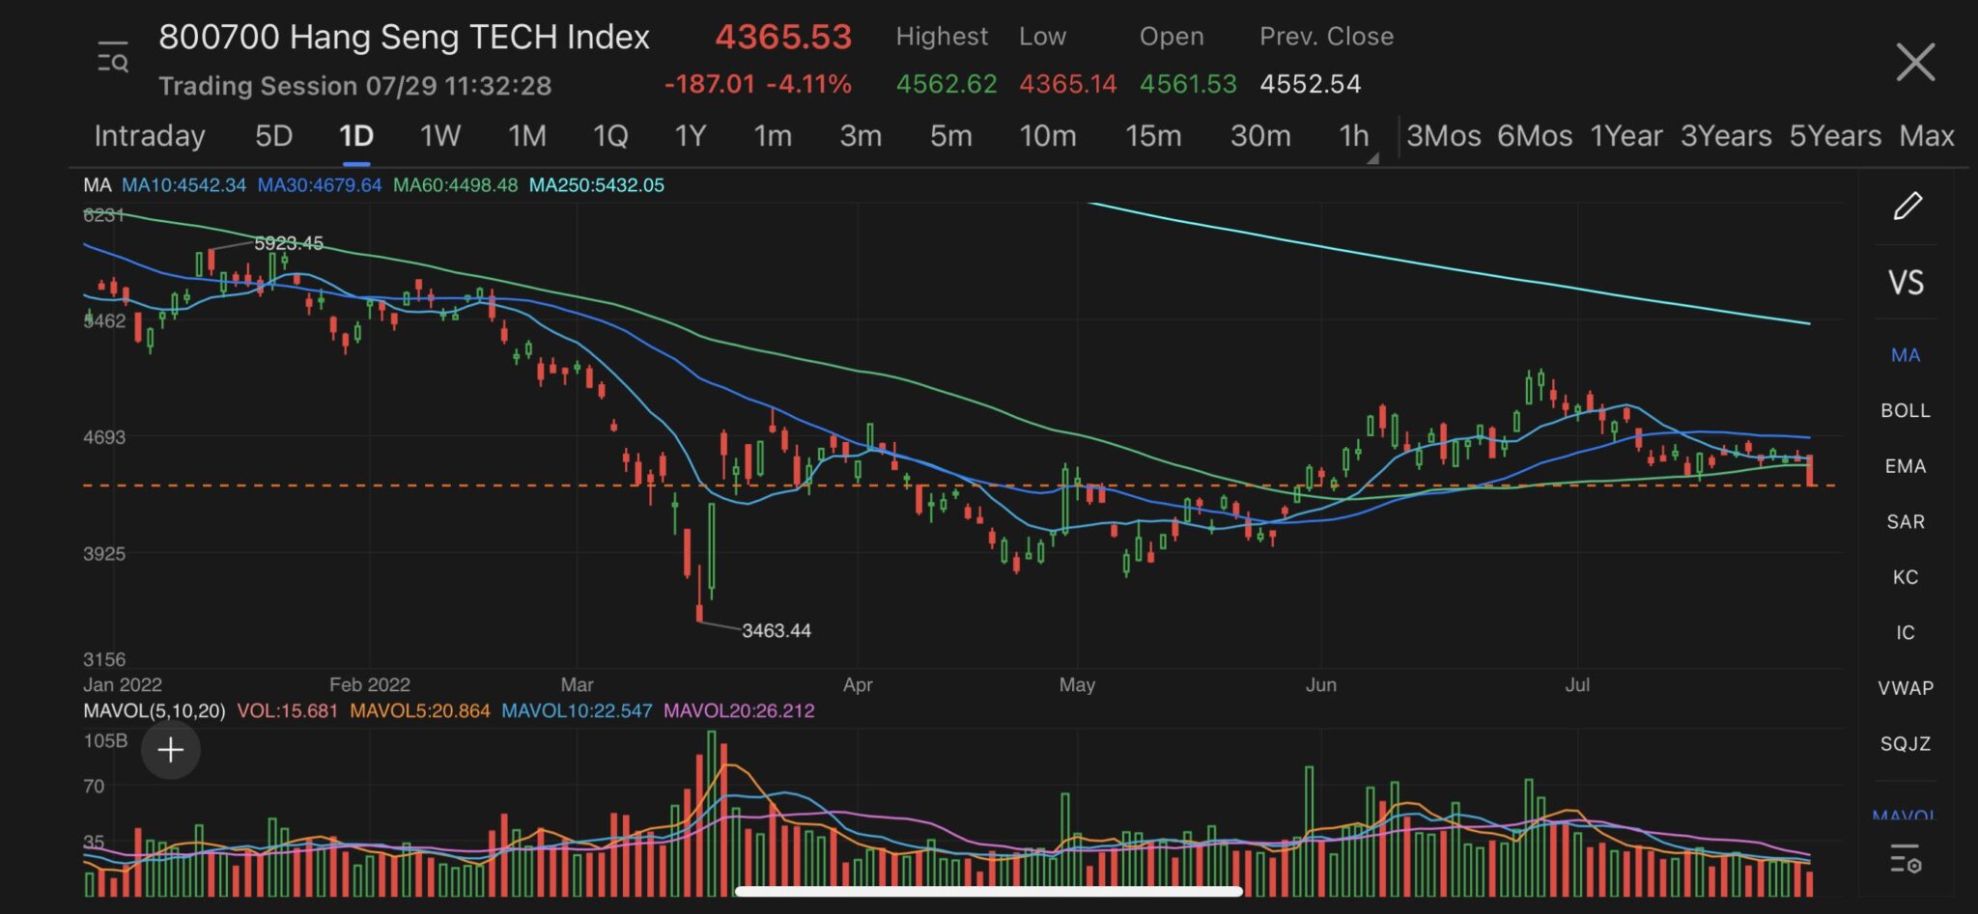Switch to Intraday chart tab
This screenshot has height=914, width=1978.
pos(150,136)
